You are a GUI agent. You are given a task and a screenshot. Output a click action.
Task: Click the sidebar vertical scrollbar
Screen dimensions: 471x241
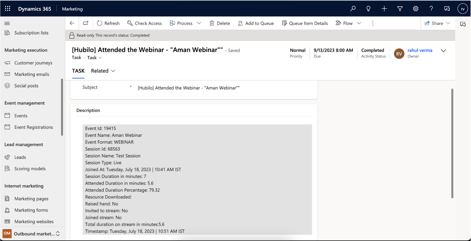(x=62, y=107)
